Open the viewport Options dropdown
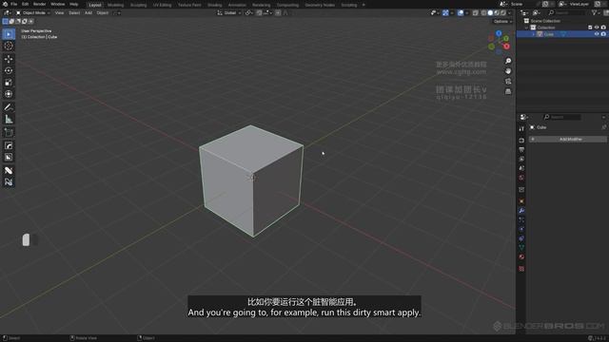 click(502, 21)
